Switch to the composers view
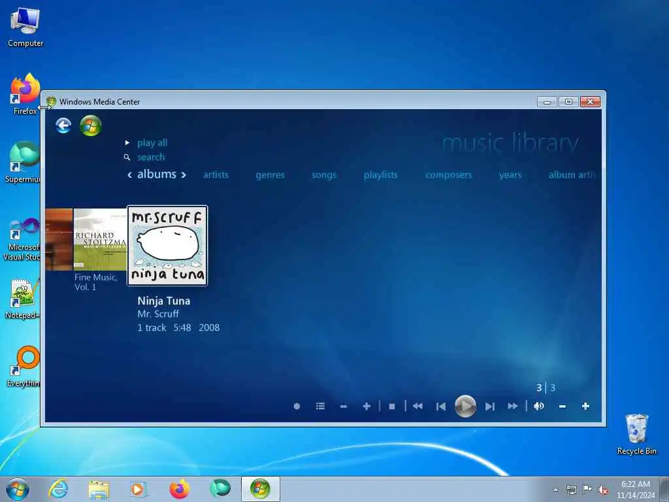669x502 pixels. tap(449, 175)
